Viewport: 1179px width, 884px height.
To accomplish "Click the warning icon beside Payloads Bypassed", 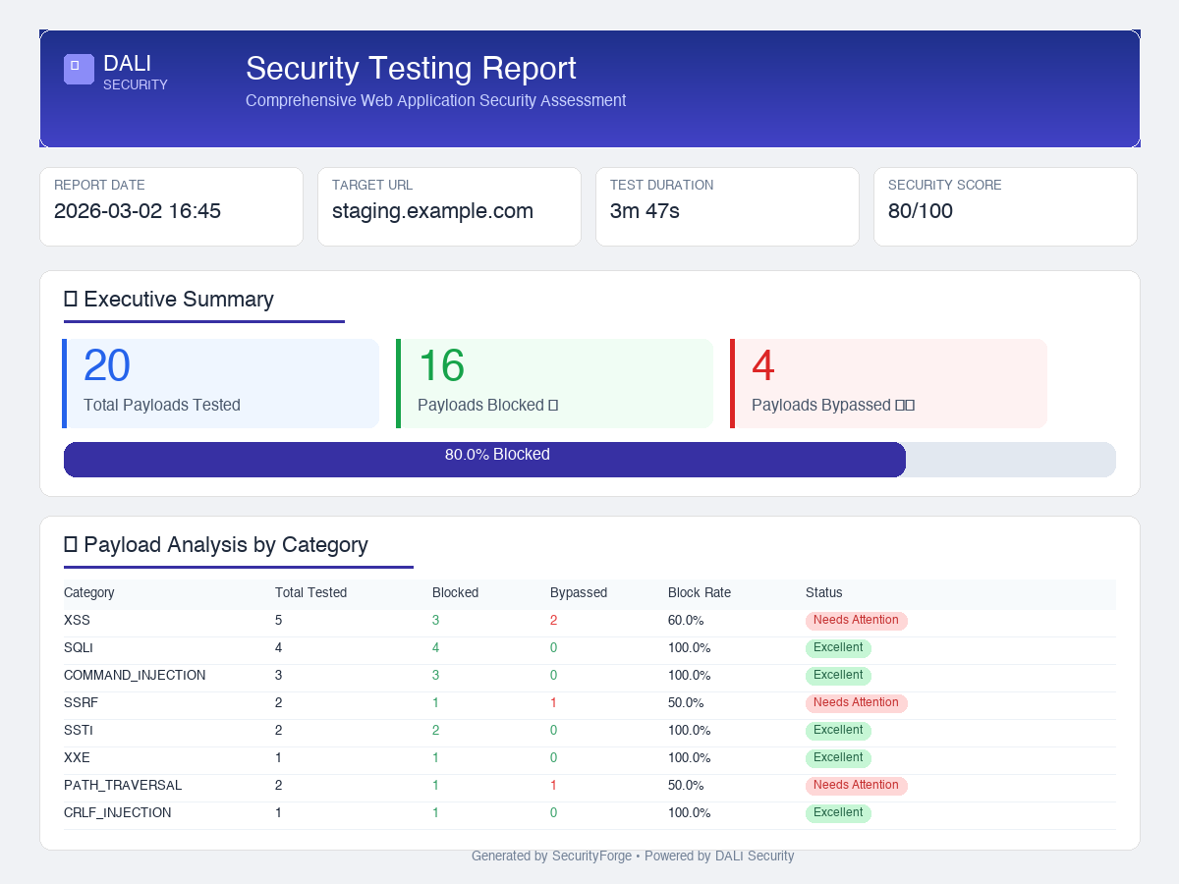I will pos(906,405).
